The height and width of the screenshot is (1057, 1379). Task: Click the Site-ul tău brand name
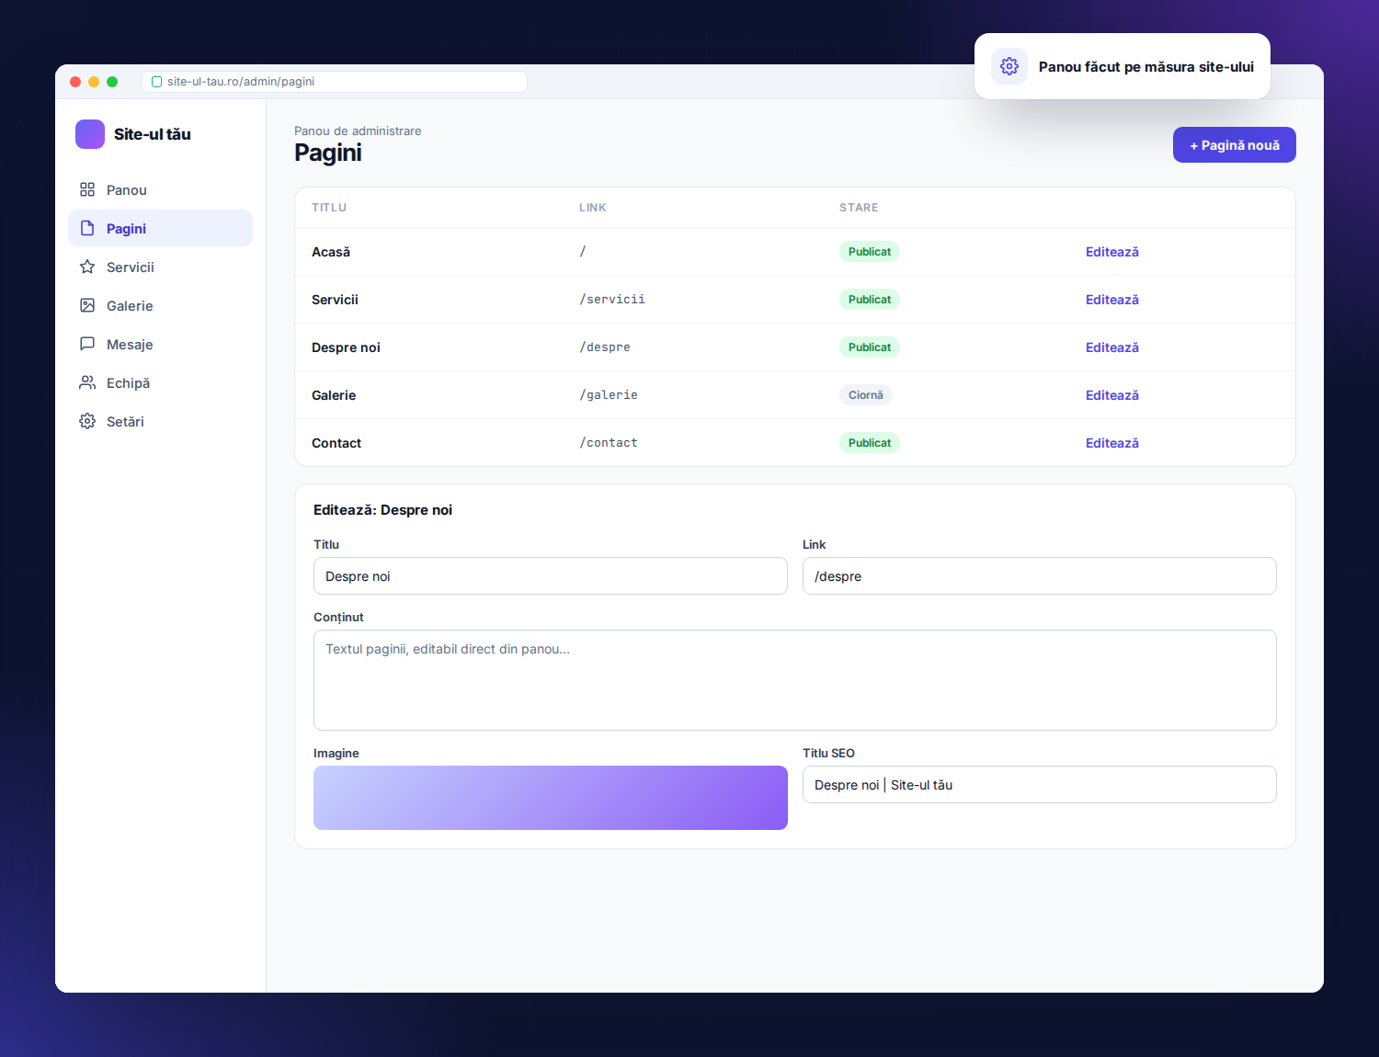point(153,134)
